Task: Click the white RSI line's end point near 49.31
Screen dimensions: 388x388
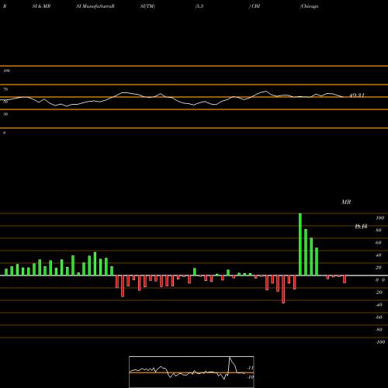Action: point(344,97)
